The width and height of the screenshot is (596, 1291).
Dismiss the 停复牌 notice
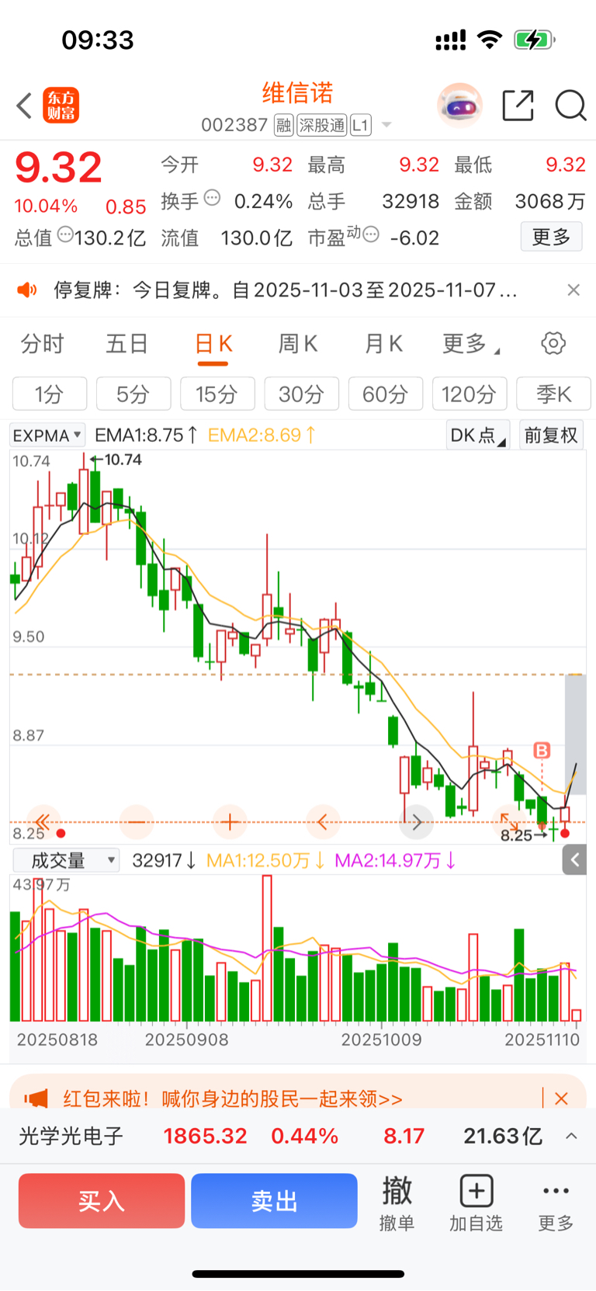pyautogui.click(x=573, y=290)
